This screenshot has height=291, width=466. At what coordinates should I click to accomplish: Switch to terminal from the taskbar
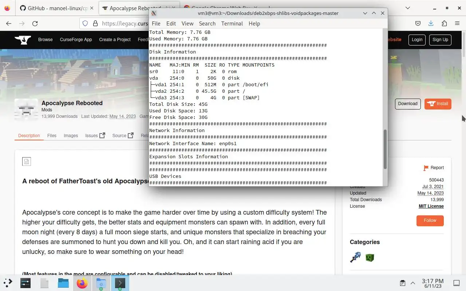(120, 283)
